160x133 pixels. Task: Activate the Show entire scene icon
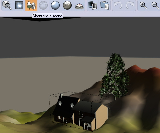[31, 5]
